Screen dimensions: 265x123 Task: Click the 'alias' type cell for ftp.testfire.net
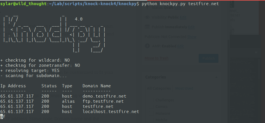tap(68, 101)
